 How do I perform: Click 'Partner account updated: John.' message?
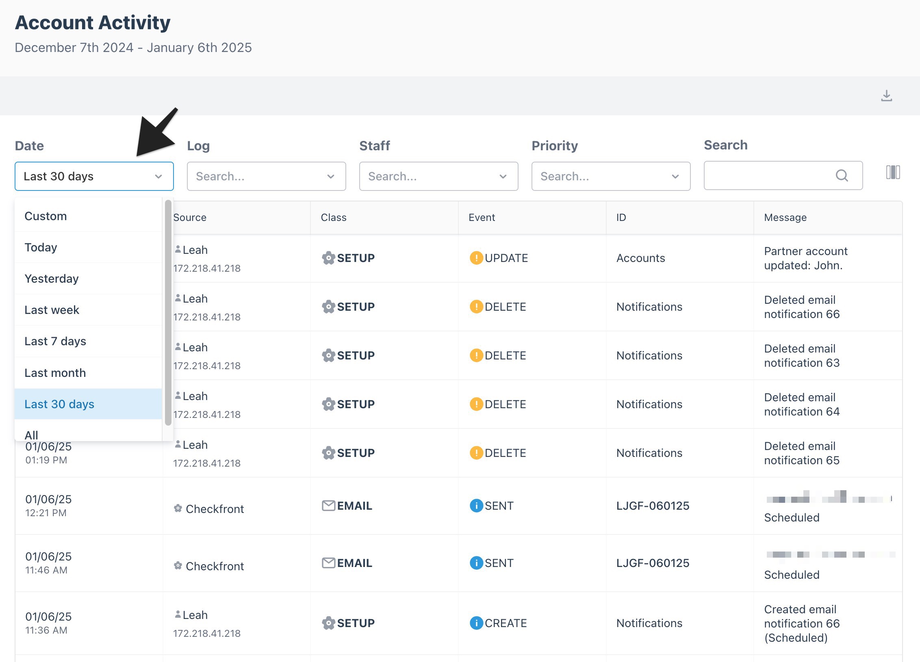point(806,258)
